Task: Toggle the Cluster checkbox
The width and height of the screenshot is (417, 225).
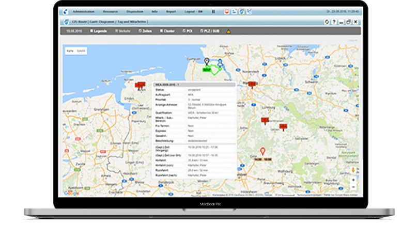Action: tap(161, 31)
